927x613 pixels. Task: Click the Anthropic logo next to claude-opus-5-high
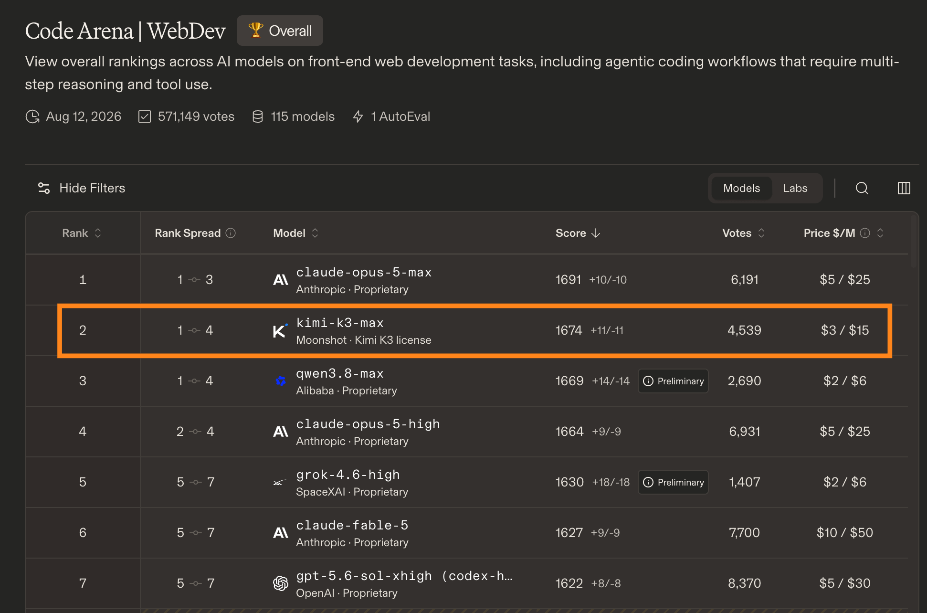[x=281, y=432]
